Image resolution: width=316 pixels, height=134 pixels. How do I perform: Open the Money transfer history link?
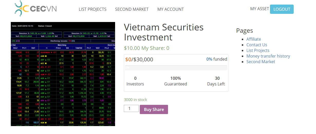pyautogui.click(x=268, y=56)
